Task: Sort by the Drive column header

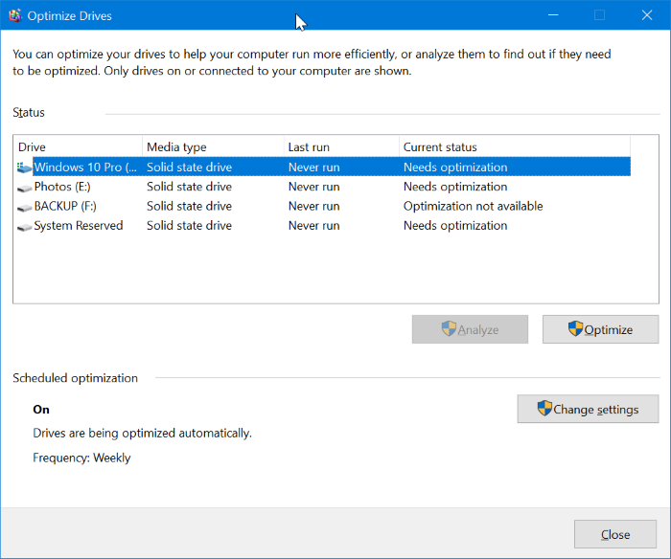Action: (x=78, y=147)
